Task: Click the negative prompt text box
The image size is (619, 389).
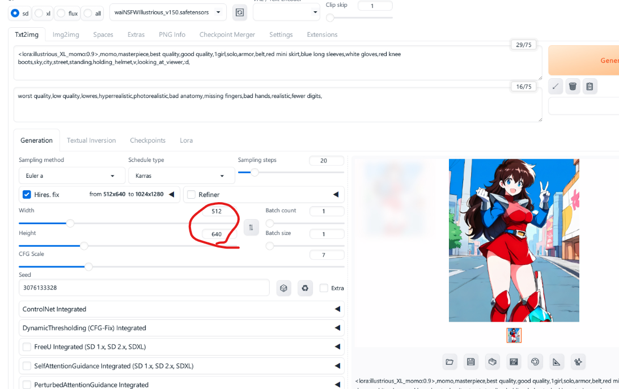Action: (278, 105)
